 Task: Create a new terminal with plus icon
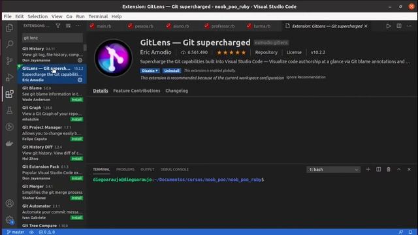[x=368, y=170]
